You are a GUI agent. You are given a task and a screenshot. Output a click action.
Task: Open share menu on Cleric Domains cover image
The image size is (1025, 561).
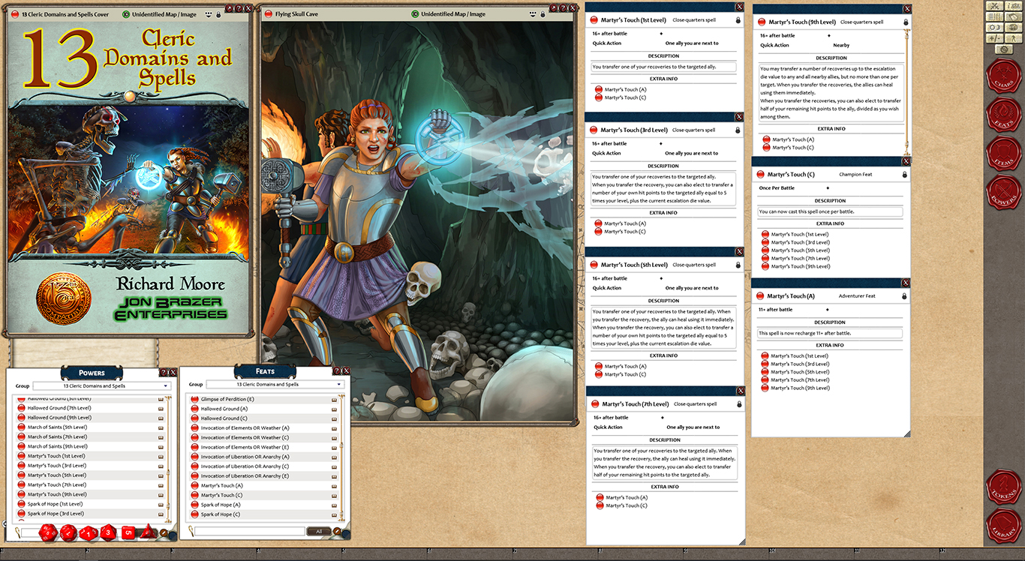(208, 14)
